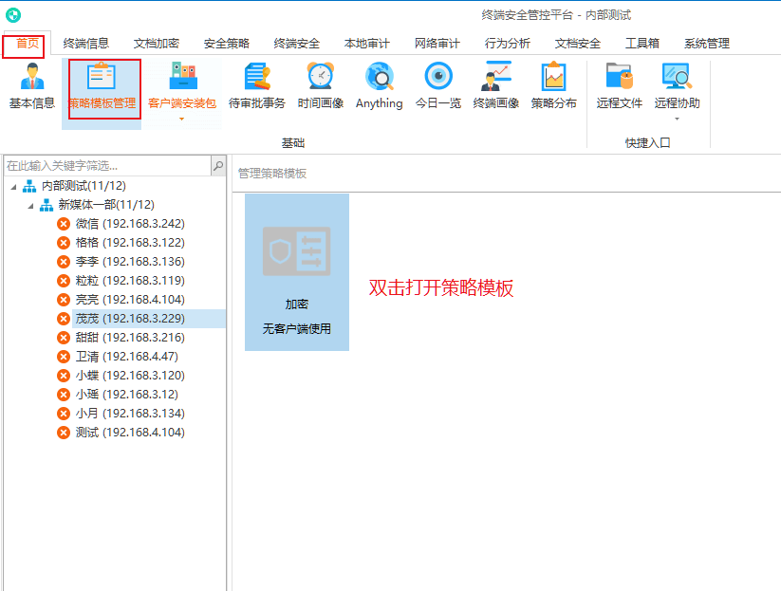Open 远程协助 monitor icon
Image resolution: width=781 pixels, height=591 pixels.
tap(677, 76)
